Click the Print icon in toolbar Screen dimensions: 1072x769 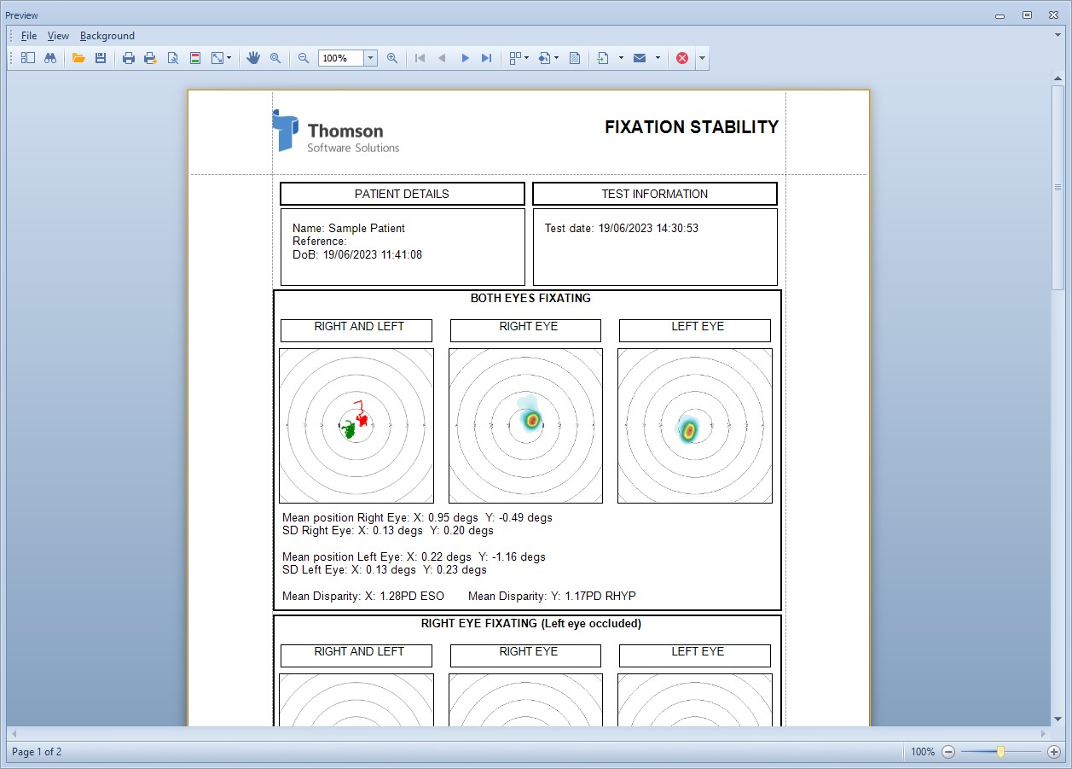(x=129, y=58)
